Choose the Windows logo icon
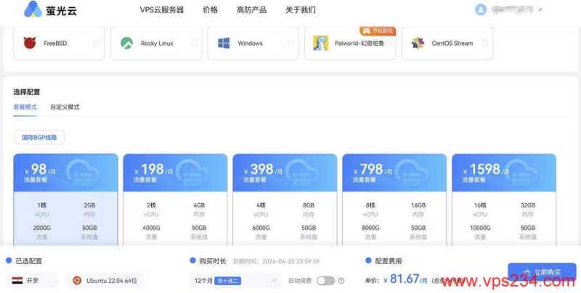Image resolution: width=581 pixels, height=293 pixels. (224, 44)
